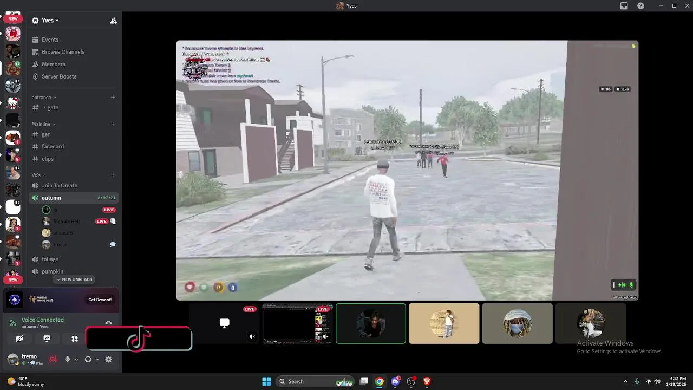
Task: Collapse the entrance category
Action: [44, 97]
